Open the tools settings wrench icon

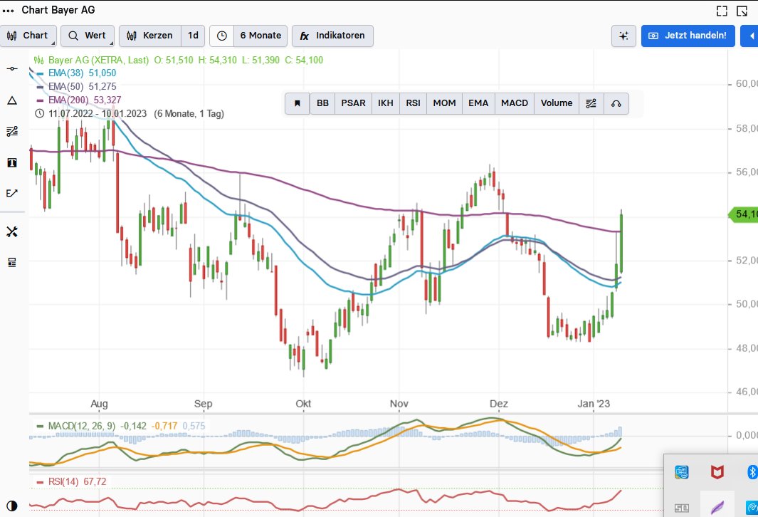[x=12, y=232]
